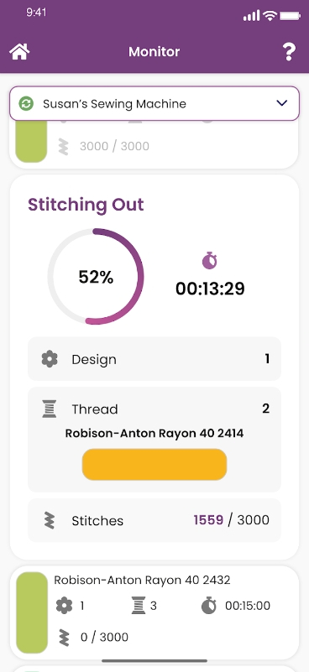Click the flower icon in the 2432 card
The width and height of the screenshot is (309, 672).
pyautogui.click(x=64, y=606)
